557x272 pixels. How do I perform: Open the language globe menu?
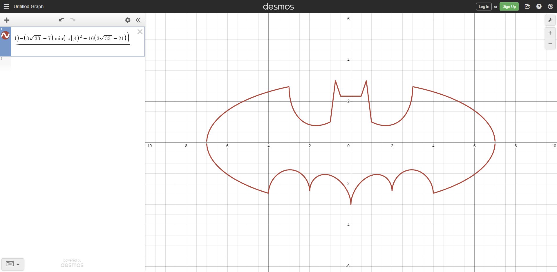click(x=550, y=6)
